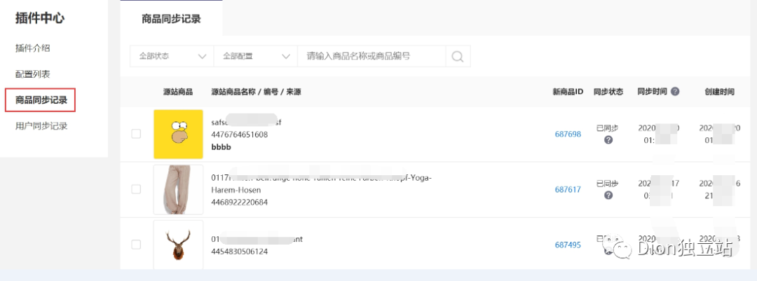Screen dimensions: 757x281
Task: Click the 源站商品 column header
Action: click(178, 92)
